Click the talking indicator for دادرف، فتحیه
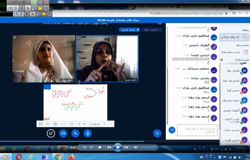 (x=129, y=30)
